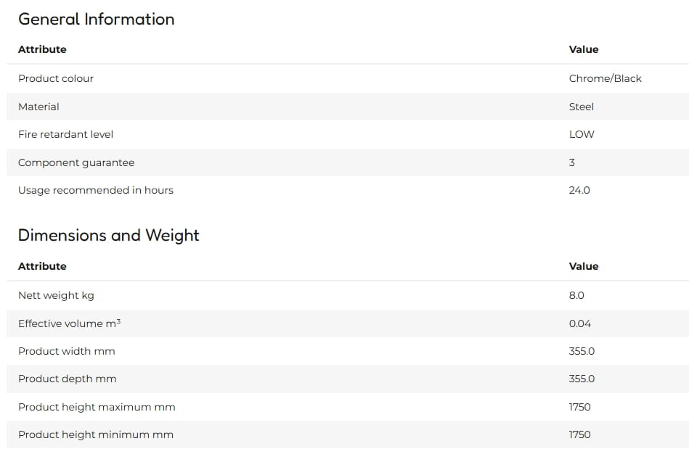Click the Chrome/Black value
Image resolution: width=689 pixels, height=470 pixels.
tap(605, 78)
